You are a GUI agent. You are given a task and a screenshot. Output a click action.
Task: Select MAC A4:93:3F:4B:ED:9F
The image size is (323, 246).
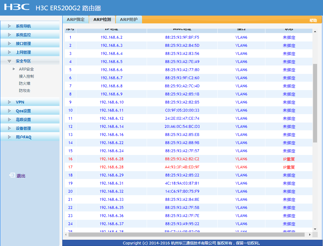(x=182, y=167)
